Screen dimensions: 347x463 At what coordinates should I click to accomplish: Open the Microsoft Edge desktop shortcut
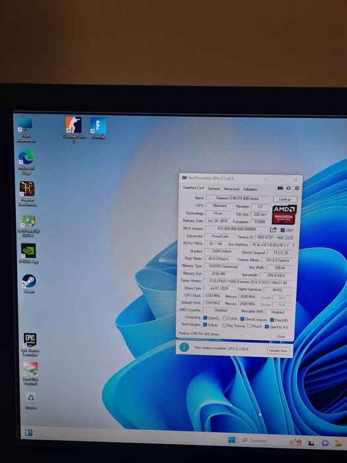click(x=26, y=162)
